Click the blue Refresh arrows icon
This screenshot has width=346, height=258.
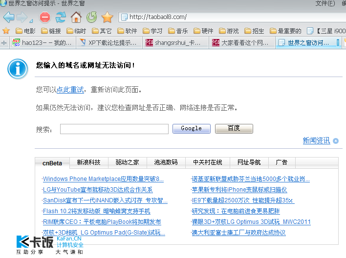pos(61,17)
